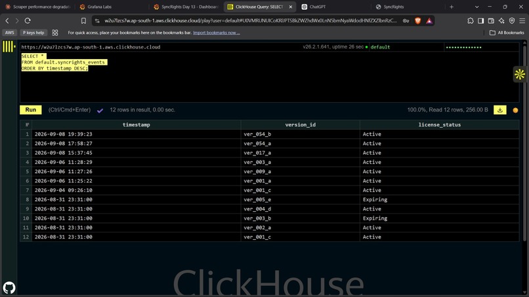Reload the ClickHouse page
The image size is (529, 297).
click(28, 21)
